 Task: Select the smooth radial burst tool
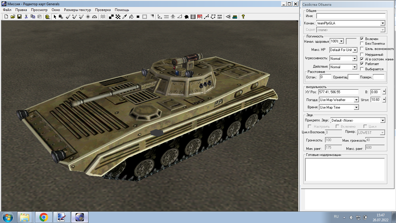tap(88, 17)
